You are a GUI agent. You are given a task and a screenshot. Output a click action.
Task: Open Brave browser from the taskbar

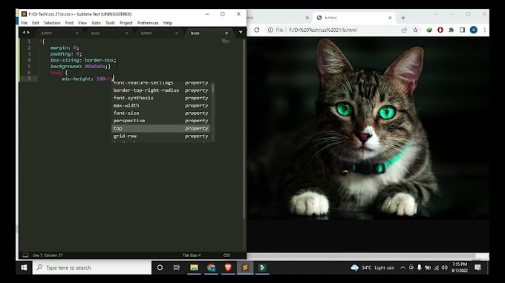point(228,267)
